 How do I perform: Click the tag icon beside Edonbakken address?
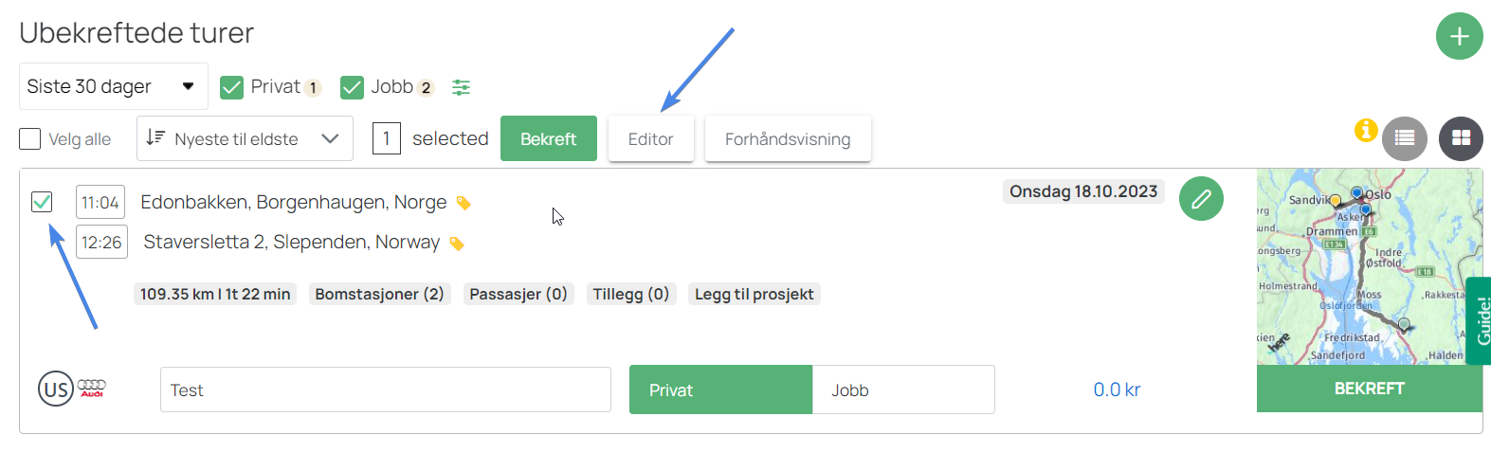click(x=464, y=203)
